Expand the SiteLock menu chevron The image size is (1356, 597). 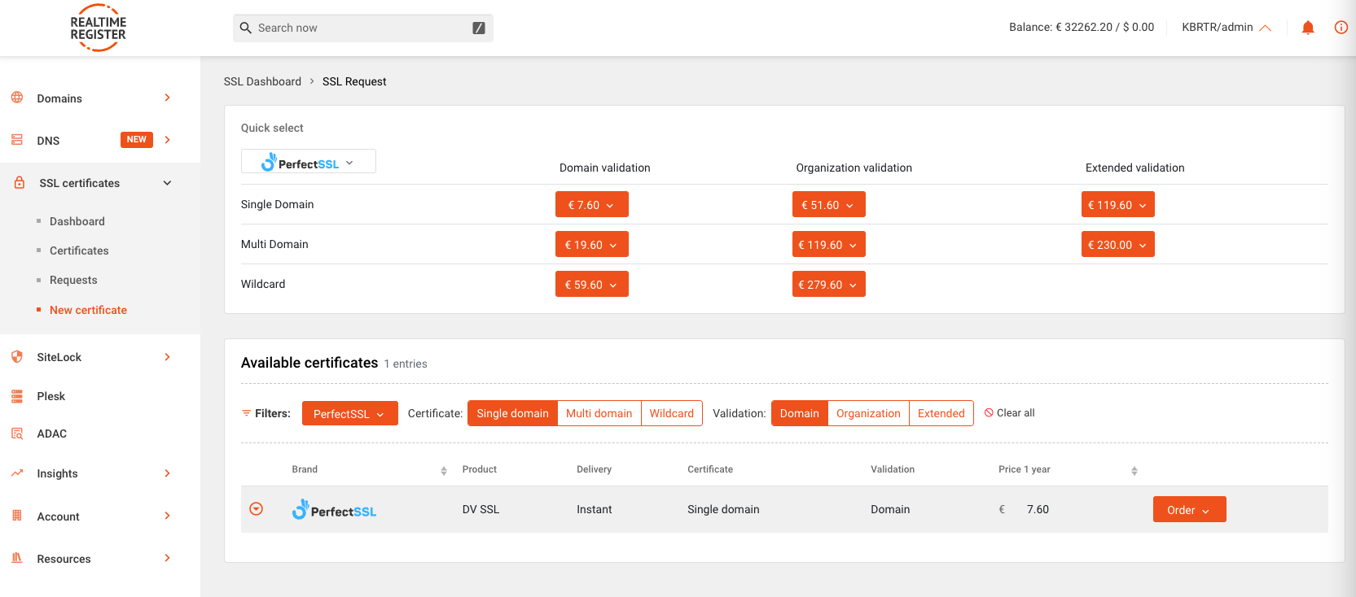[x=167, y=356]
